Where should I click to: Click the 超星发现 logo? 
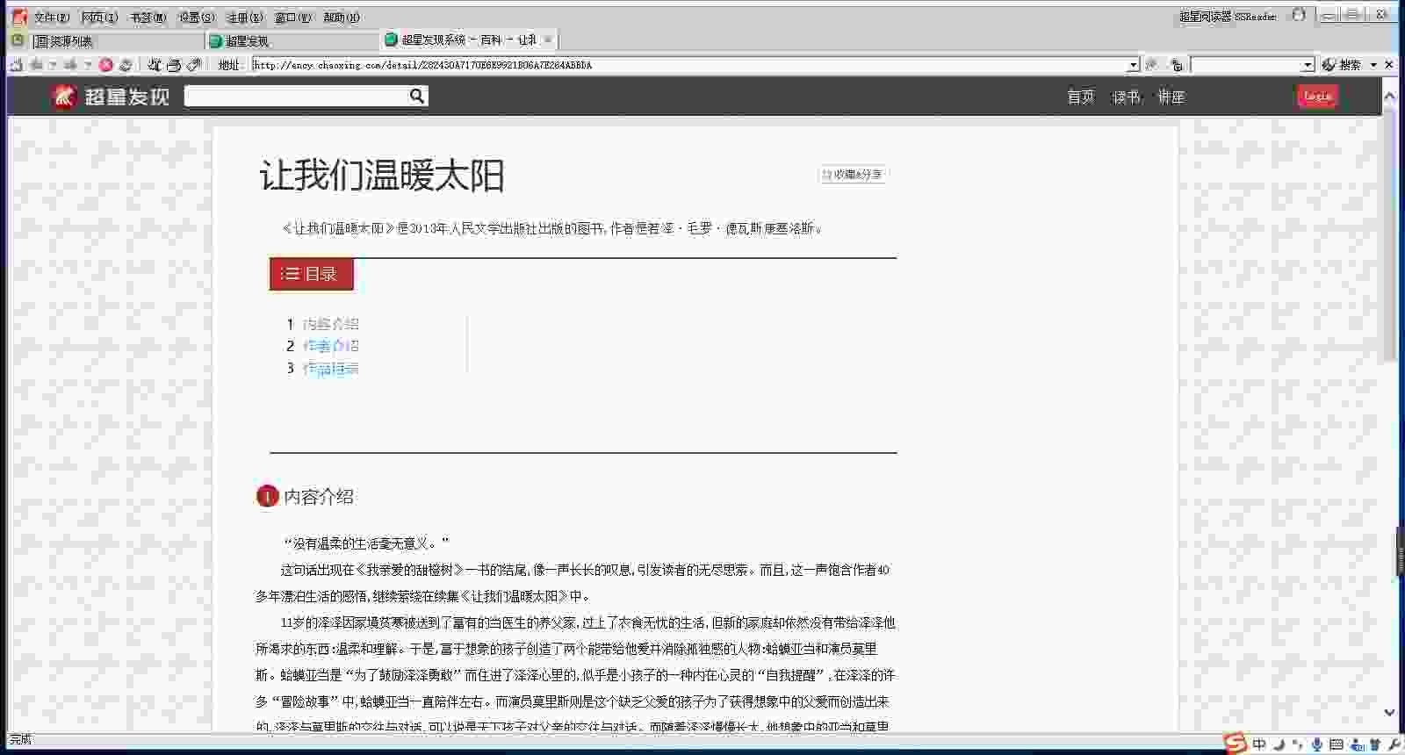pos(111,97)
